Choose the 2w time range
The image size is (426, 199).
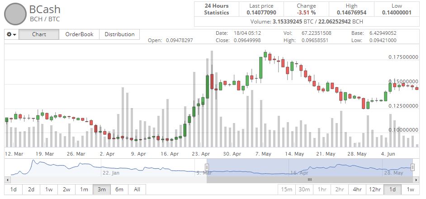coord(66,190)
